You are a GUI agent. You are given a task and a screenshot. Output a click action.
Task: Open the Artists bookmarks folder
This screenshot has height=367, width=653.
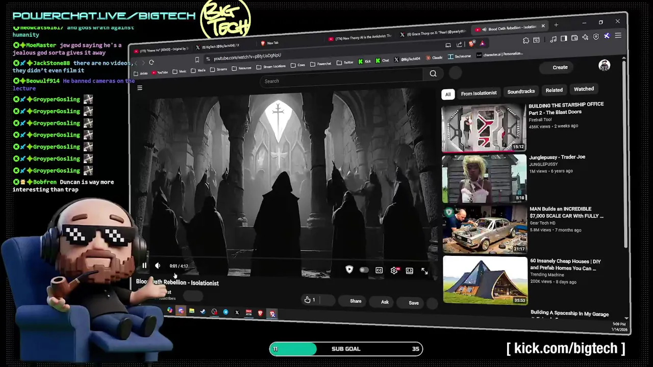pyautogui.click(x=141, y=73)
